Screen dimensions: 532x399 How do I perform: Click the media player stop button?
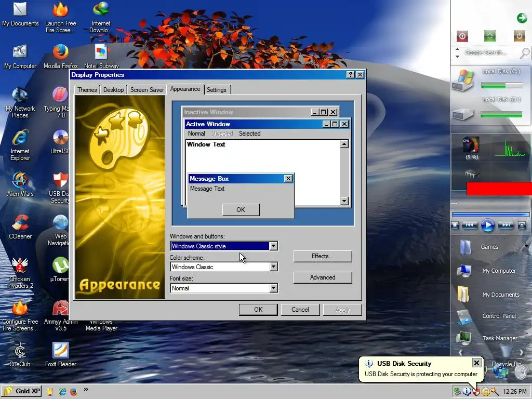(455, 225)
